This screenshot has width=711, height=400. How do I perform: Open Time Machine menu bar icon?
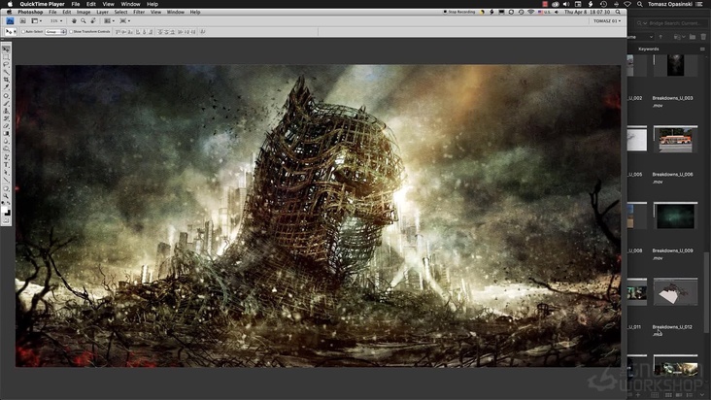pos(603,4)
